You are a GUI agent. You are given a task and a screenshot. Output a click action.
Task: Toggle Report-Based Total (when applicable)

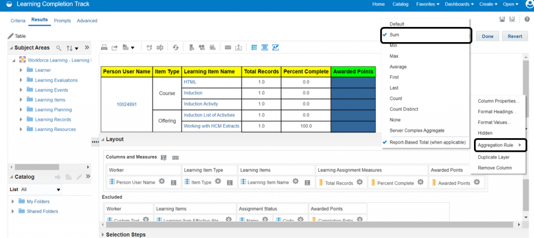(x=426, y=142)
